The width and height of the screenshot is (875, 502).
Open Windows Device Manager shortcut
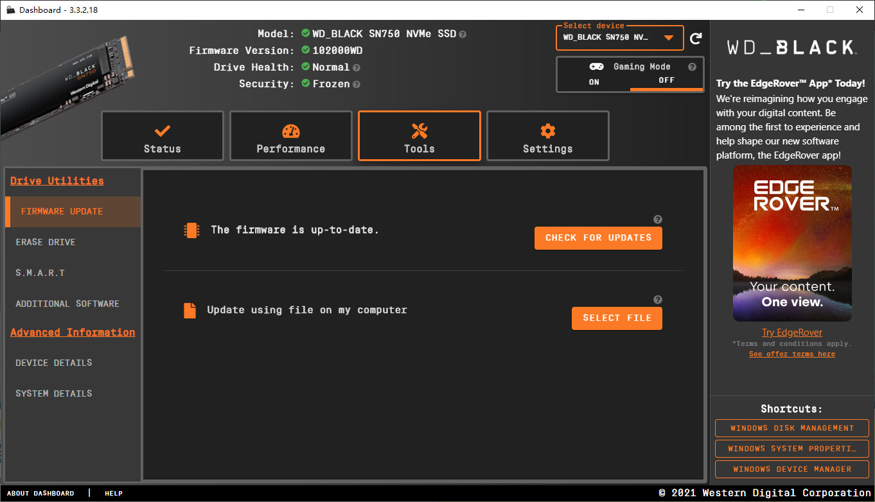coord(792,469)
